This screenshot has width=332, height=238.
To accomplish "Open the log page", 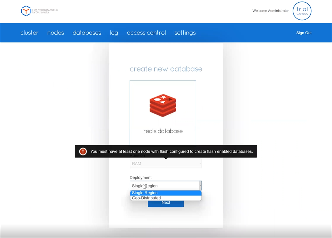I will 114,33.
